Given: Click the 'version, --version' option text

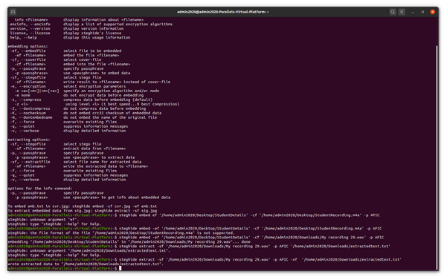Looking at the screenshot, I should (30, 29).
